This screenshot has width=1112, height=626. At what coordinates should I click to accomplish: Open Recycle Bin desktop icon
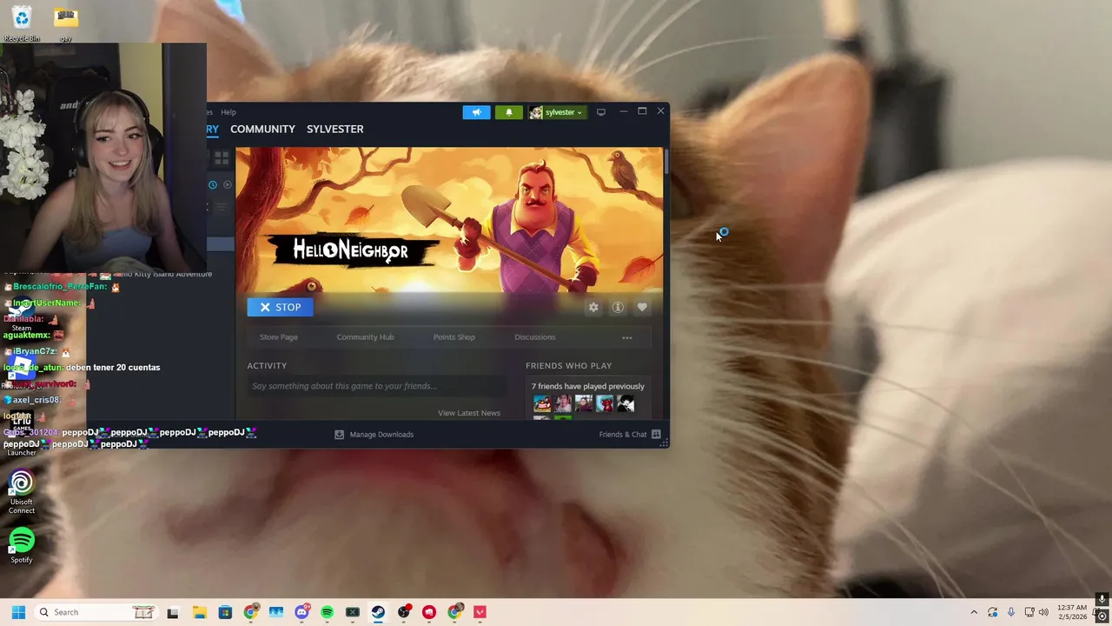22,23
